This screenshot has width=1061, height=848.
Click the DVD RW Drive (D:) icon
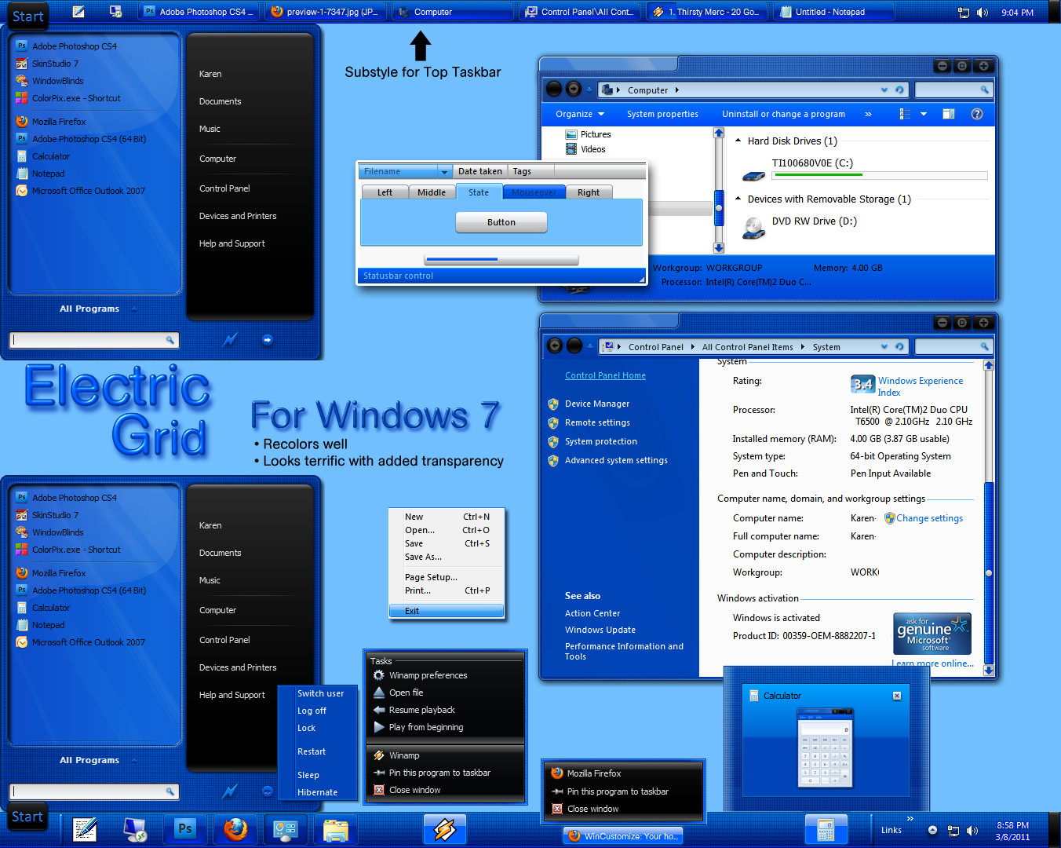(x=754, y=228)
